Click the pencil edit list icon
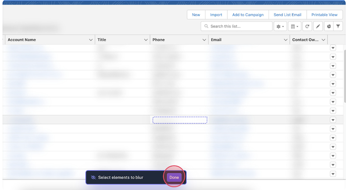The image size is (351, 190). point(318,26)
